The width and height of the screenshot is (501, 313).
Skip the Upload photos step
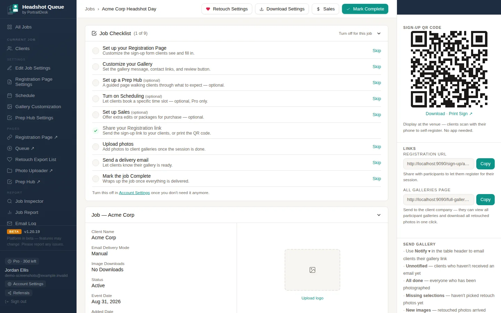377,147
